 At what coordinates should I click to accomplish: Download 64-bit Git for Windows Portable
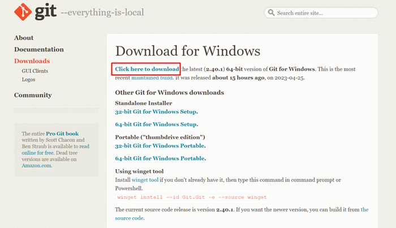pos(160,158)
